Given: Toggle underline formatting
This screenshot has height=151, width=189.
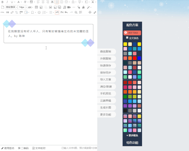Looking at the screenshot, I should coord(12,2).
